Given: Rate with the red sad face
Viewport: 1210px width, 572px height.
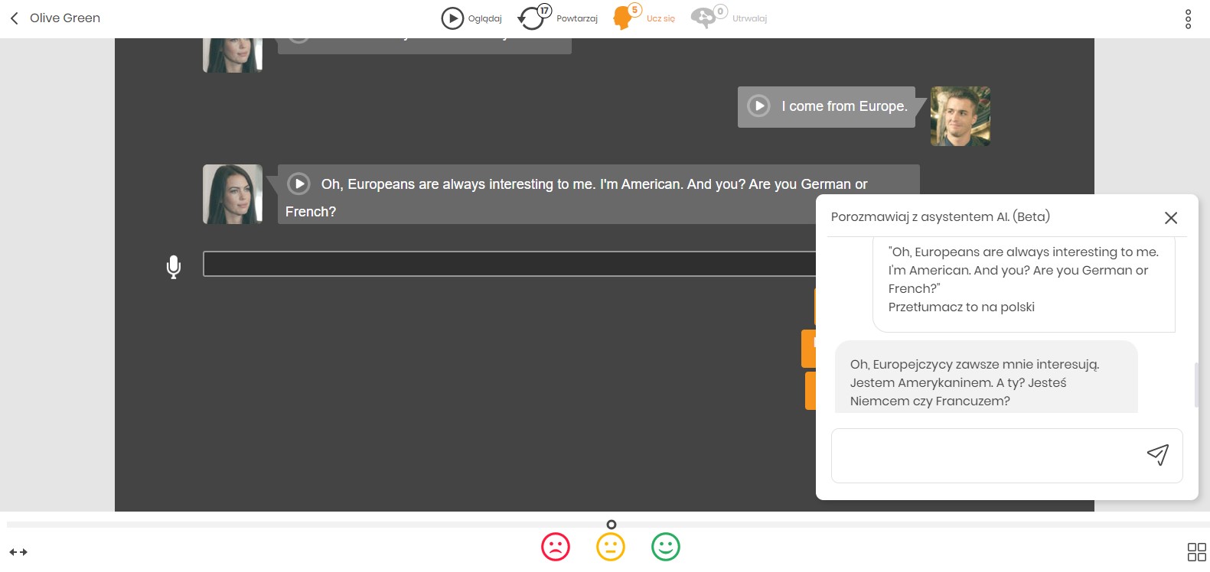Looking at the screenshot, I should pyautogui.click(x=556, y=547).
